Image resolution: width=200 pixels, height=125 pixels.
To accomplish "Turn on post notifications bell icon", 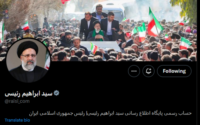I will tap(148, 71).
